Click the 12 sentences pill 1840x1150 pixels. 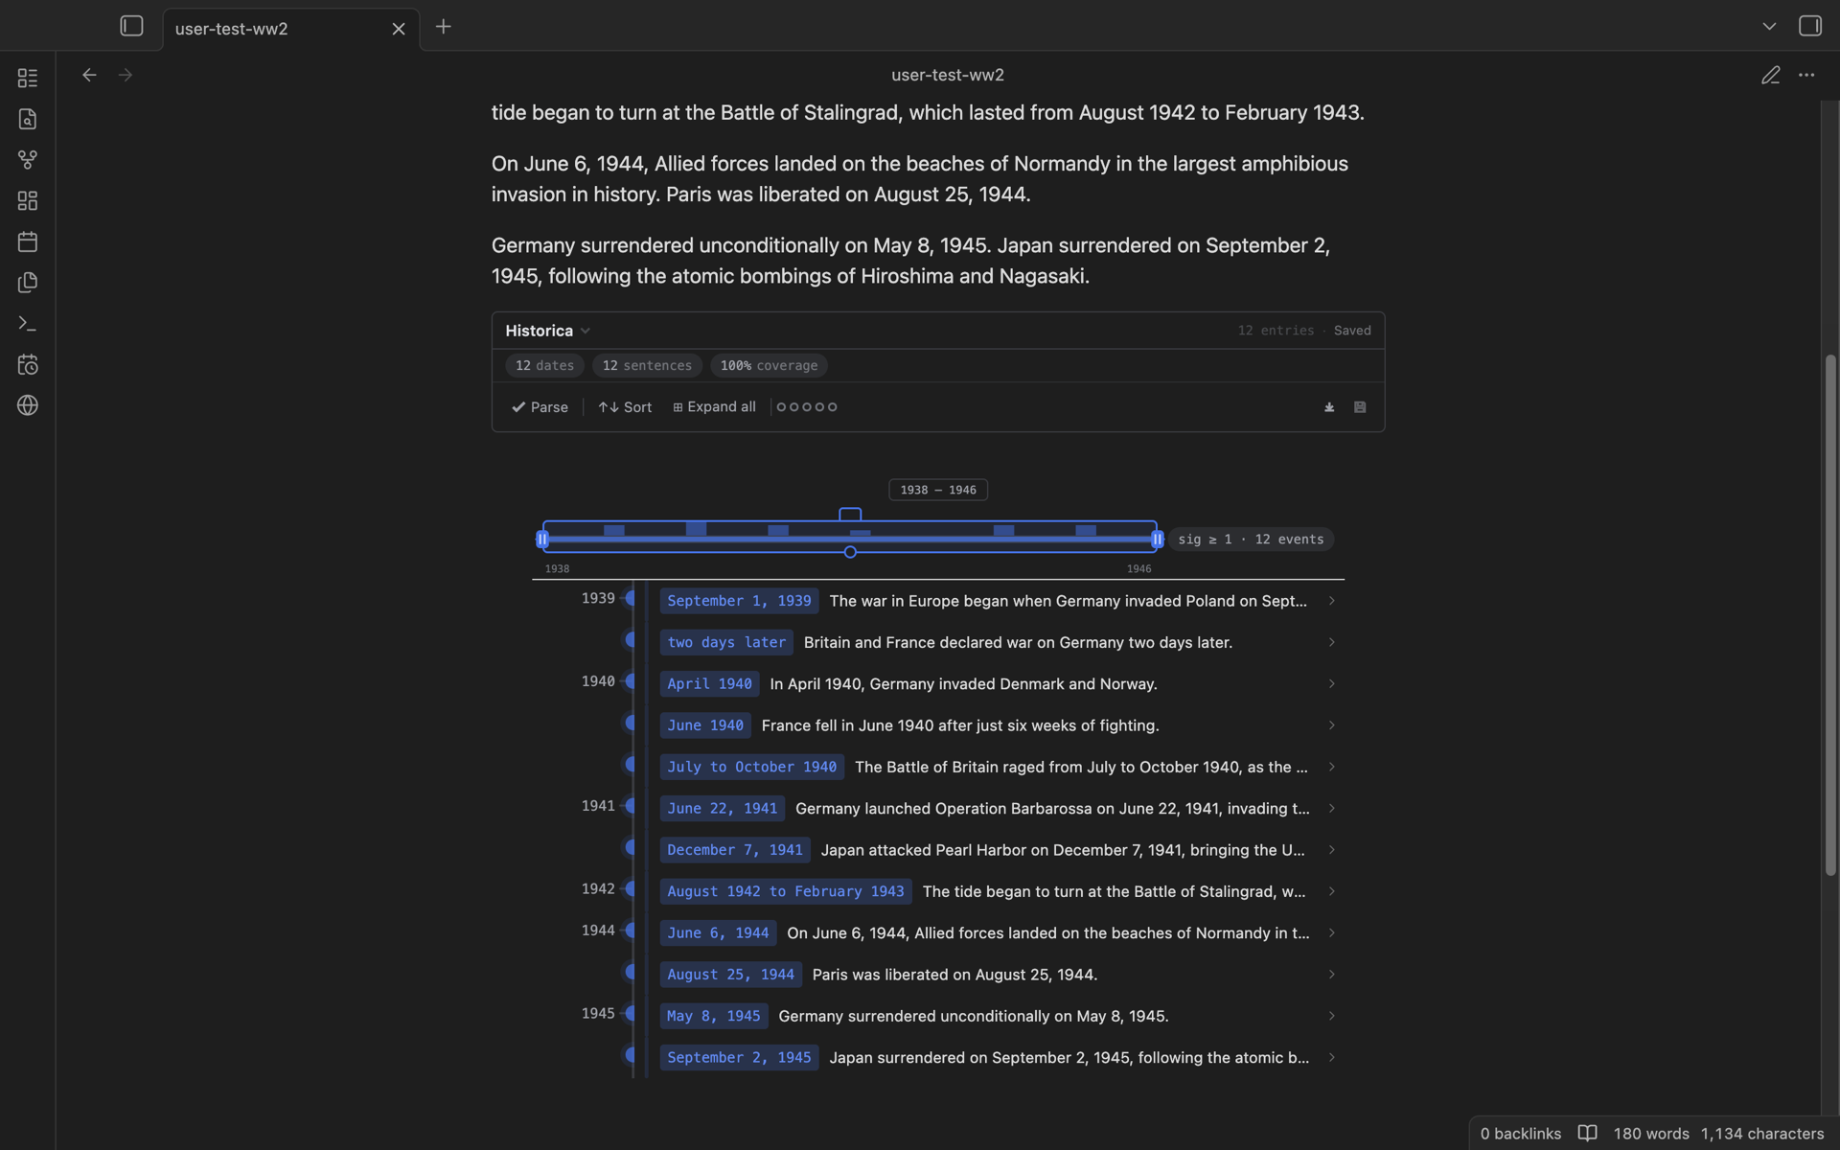647,366
